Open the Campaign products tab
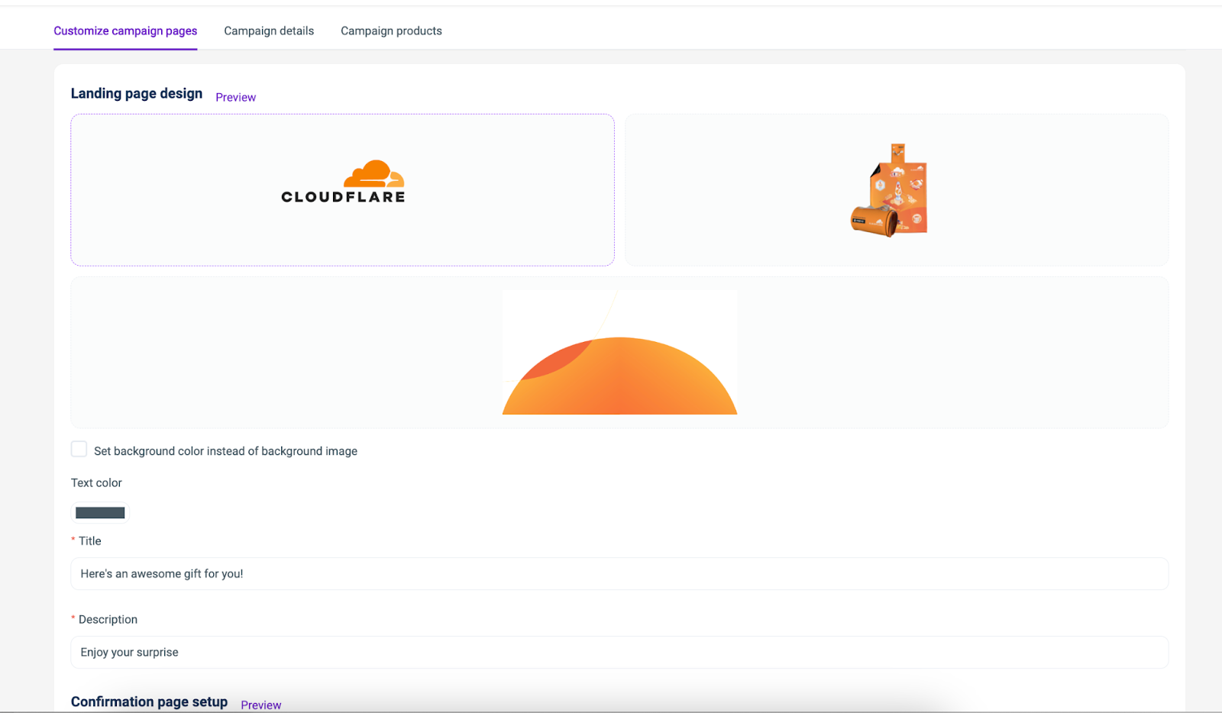The width and height of the screenshot is (1222, 713). pos(391,31)
